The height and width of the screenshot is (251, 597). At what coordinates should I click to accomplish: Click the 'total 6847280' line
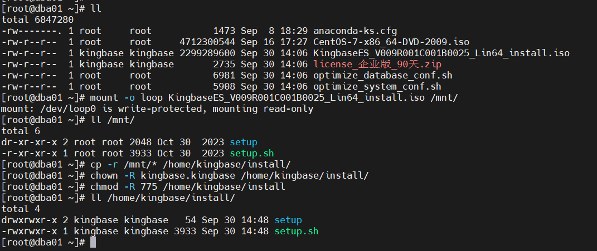[37, 20]
